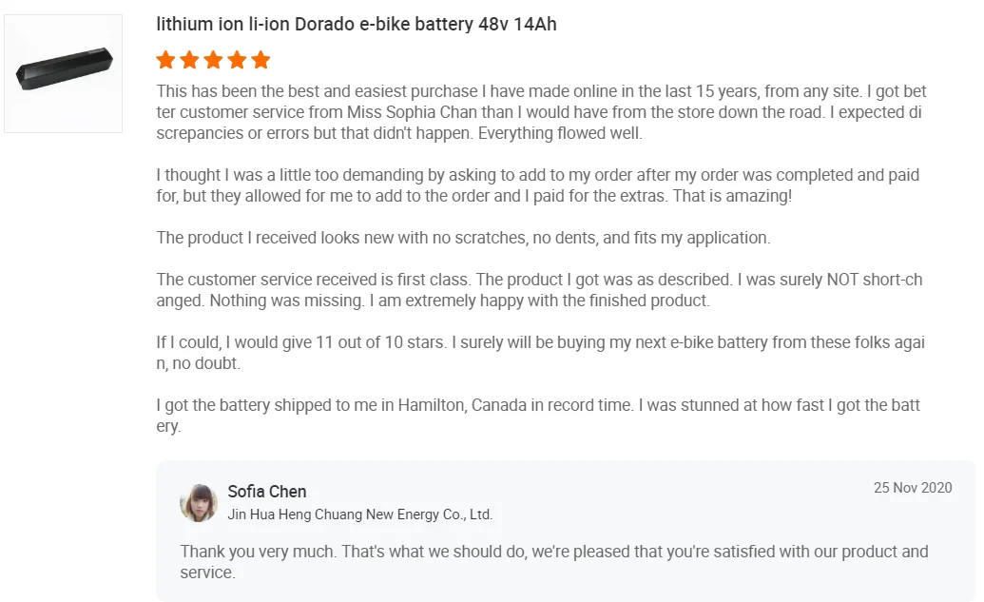Open Jin Hua Heng Chuang New Energy company
The height and width of the screenshot is (602, 984).
click(359, 515)
